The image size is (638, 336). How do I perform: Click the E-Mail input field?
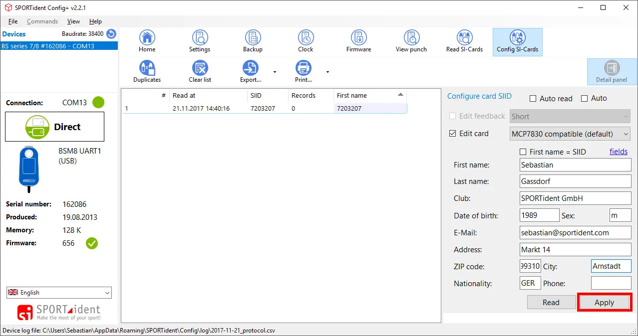click(x=575, y=232)
